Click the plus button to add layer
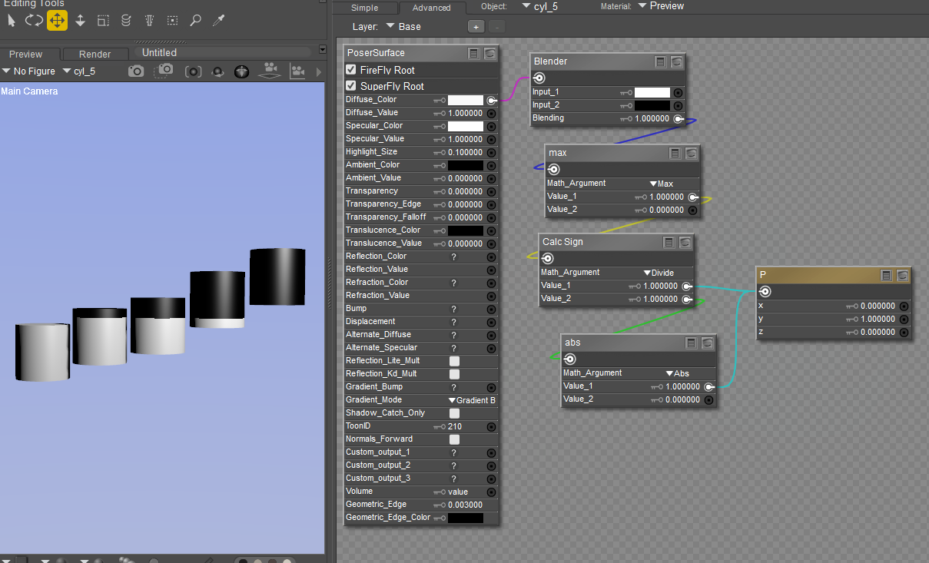Viewport: 929px width, 563px height. pyautogui.click(x=476, y=26)
